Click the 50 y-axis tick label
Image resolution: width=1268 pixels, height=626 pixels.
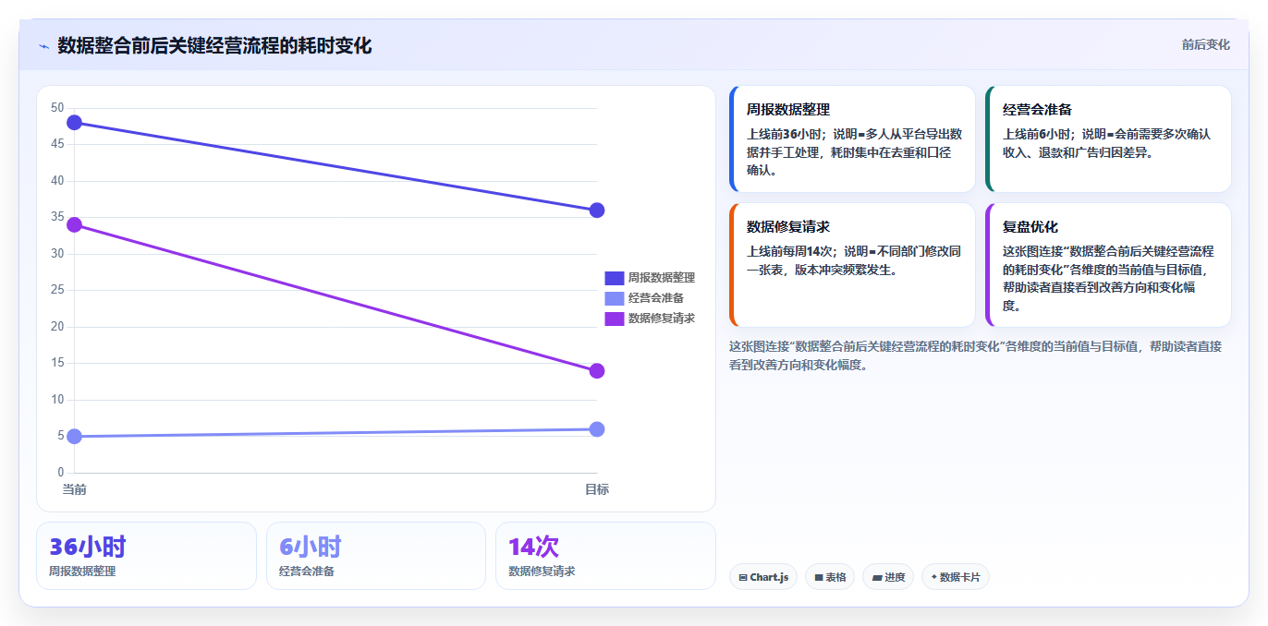point(57,108)
